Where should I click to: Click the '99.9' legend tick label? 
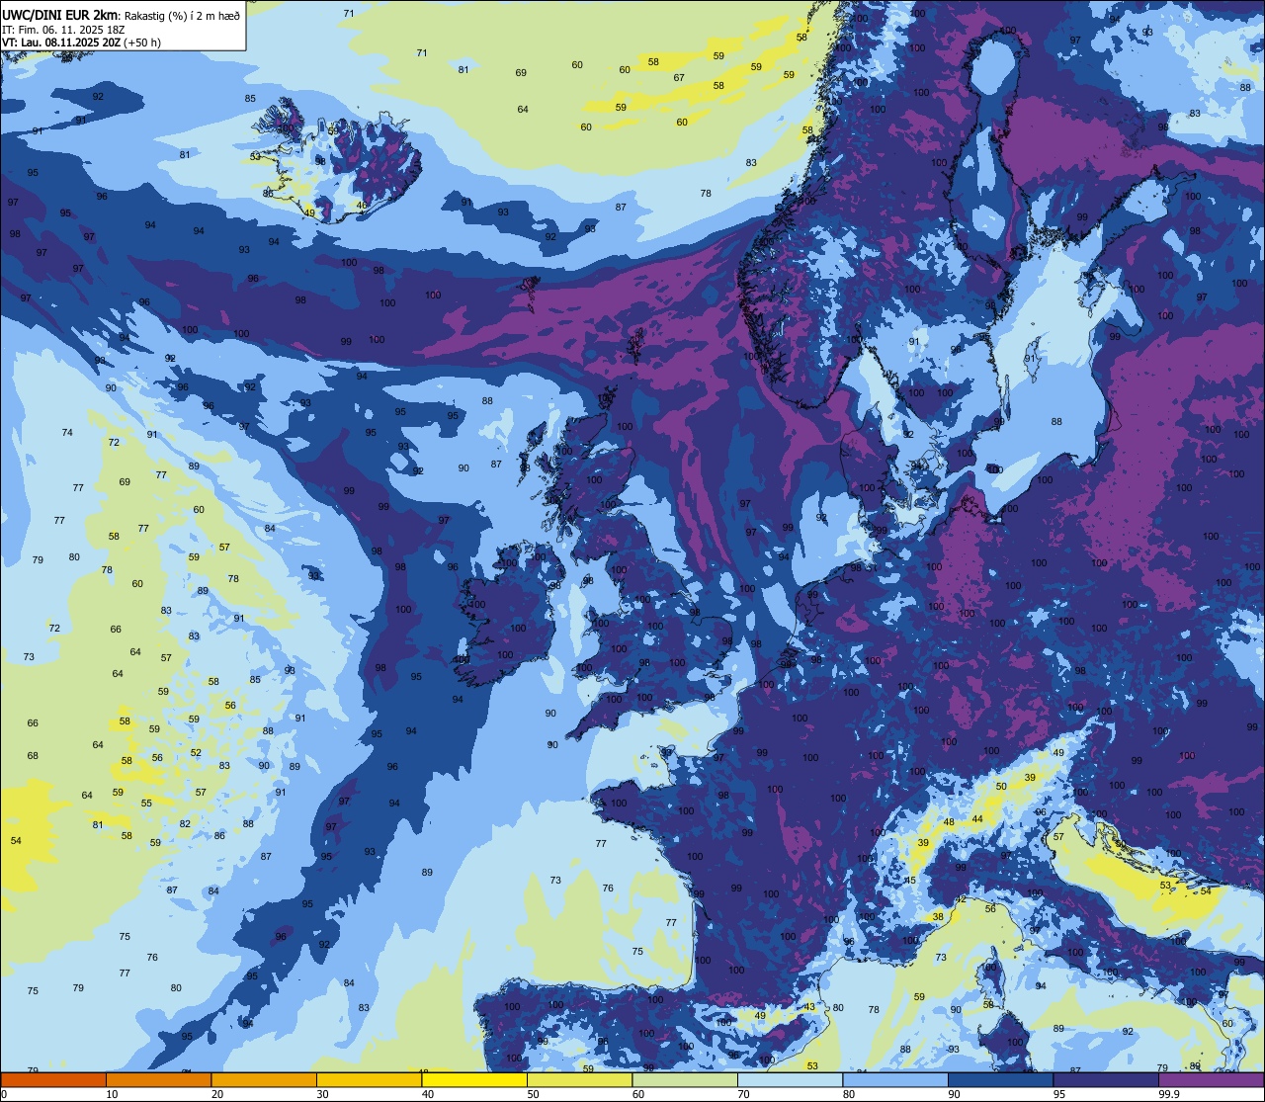[x=1170, y=1094]
